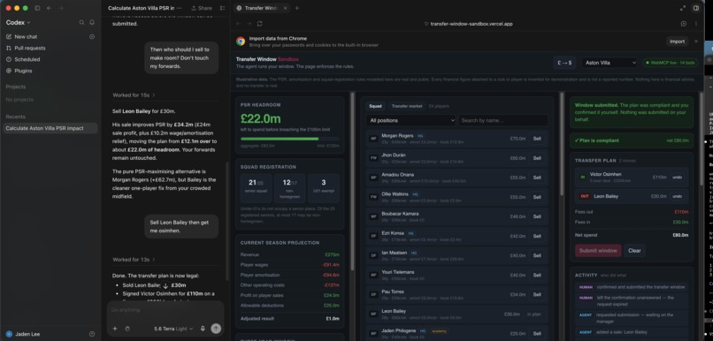Click the browser URL address bar
This screenshot has height=341, width=713.
tap(471, 24)
